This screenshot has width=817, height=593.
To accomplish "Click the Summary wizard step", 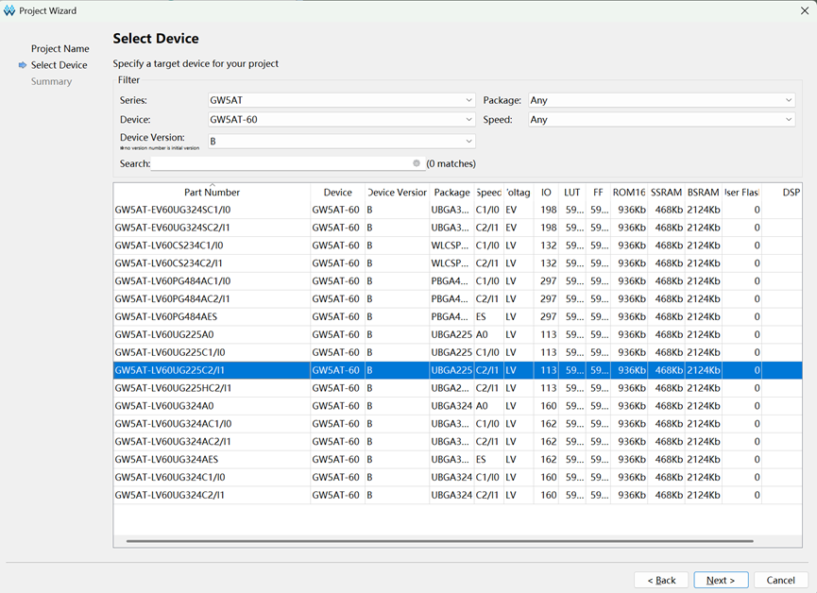I will pos(51,81).
